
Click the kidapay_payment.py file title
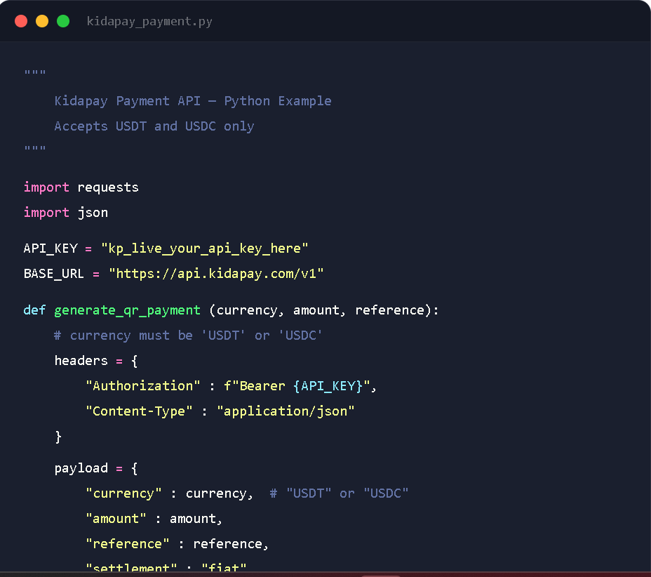149,22
